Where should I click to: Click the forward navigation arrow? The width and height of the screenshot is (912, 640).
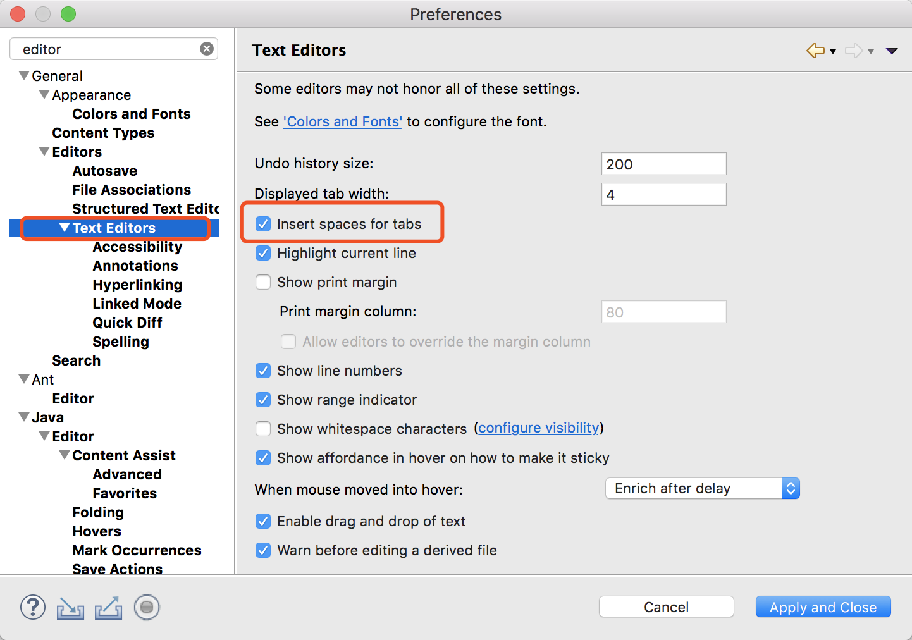click(853, 51)
